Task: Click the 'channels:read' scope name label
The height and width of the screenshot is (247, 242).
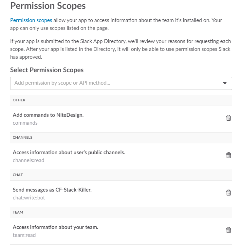Action: [28, 160]
